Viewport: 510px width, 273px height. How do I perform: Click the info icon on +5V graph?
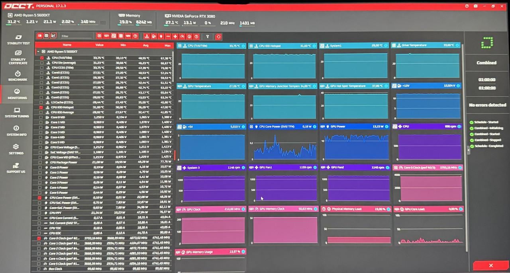(243, 127)
